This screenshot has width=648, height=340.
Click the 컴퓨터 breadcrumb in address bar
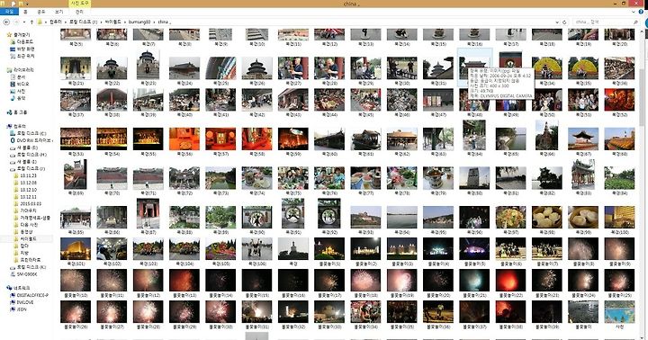[56, 22]
